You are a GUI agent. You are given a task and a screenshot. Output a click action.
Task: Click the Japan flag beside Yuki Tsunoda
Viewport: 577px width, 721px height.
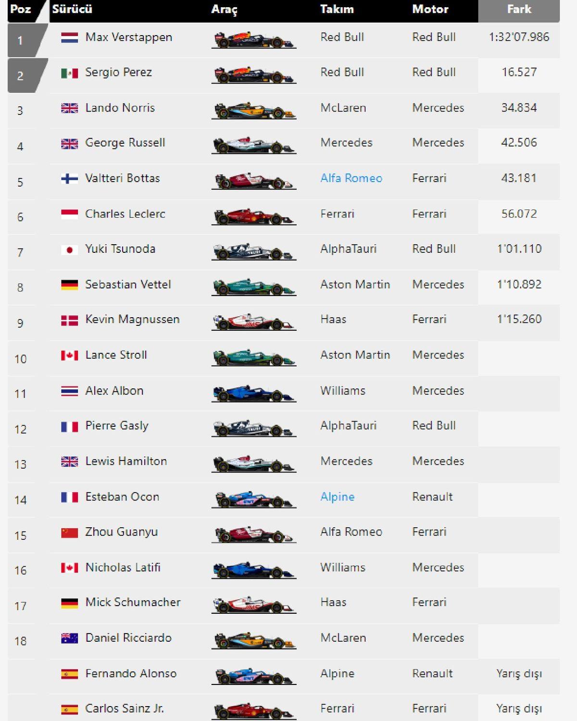tap(69, 249)
